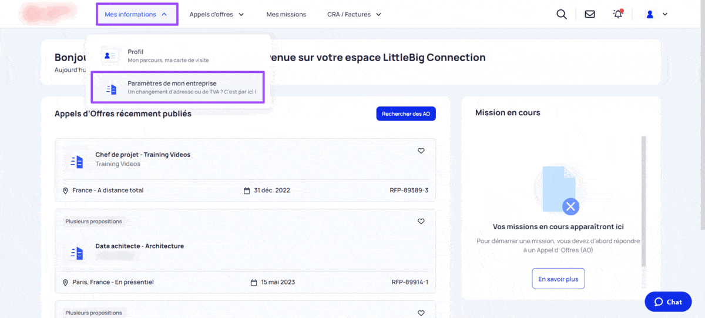
Task: Favorite the third offer's heart at the bottom
Action: (421, 313)
